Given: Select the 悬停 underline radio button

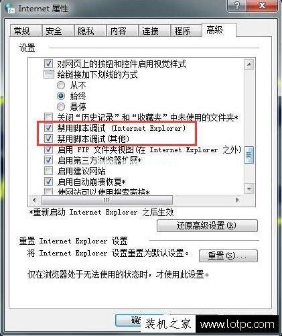Looking at the screenshot, I should click(x=61, y=107).
